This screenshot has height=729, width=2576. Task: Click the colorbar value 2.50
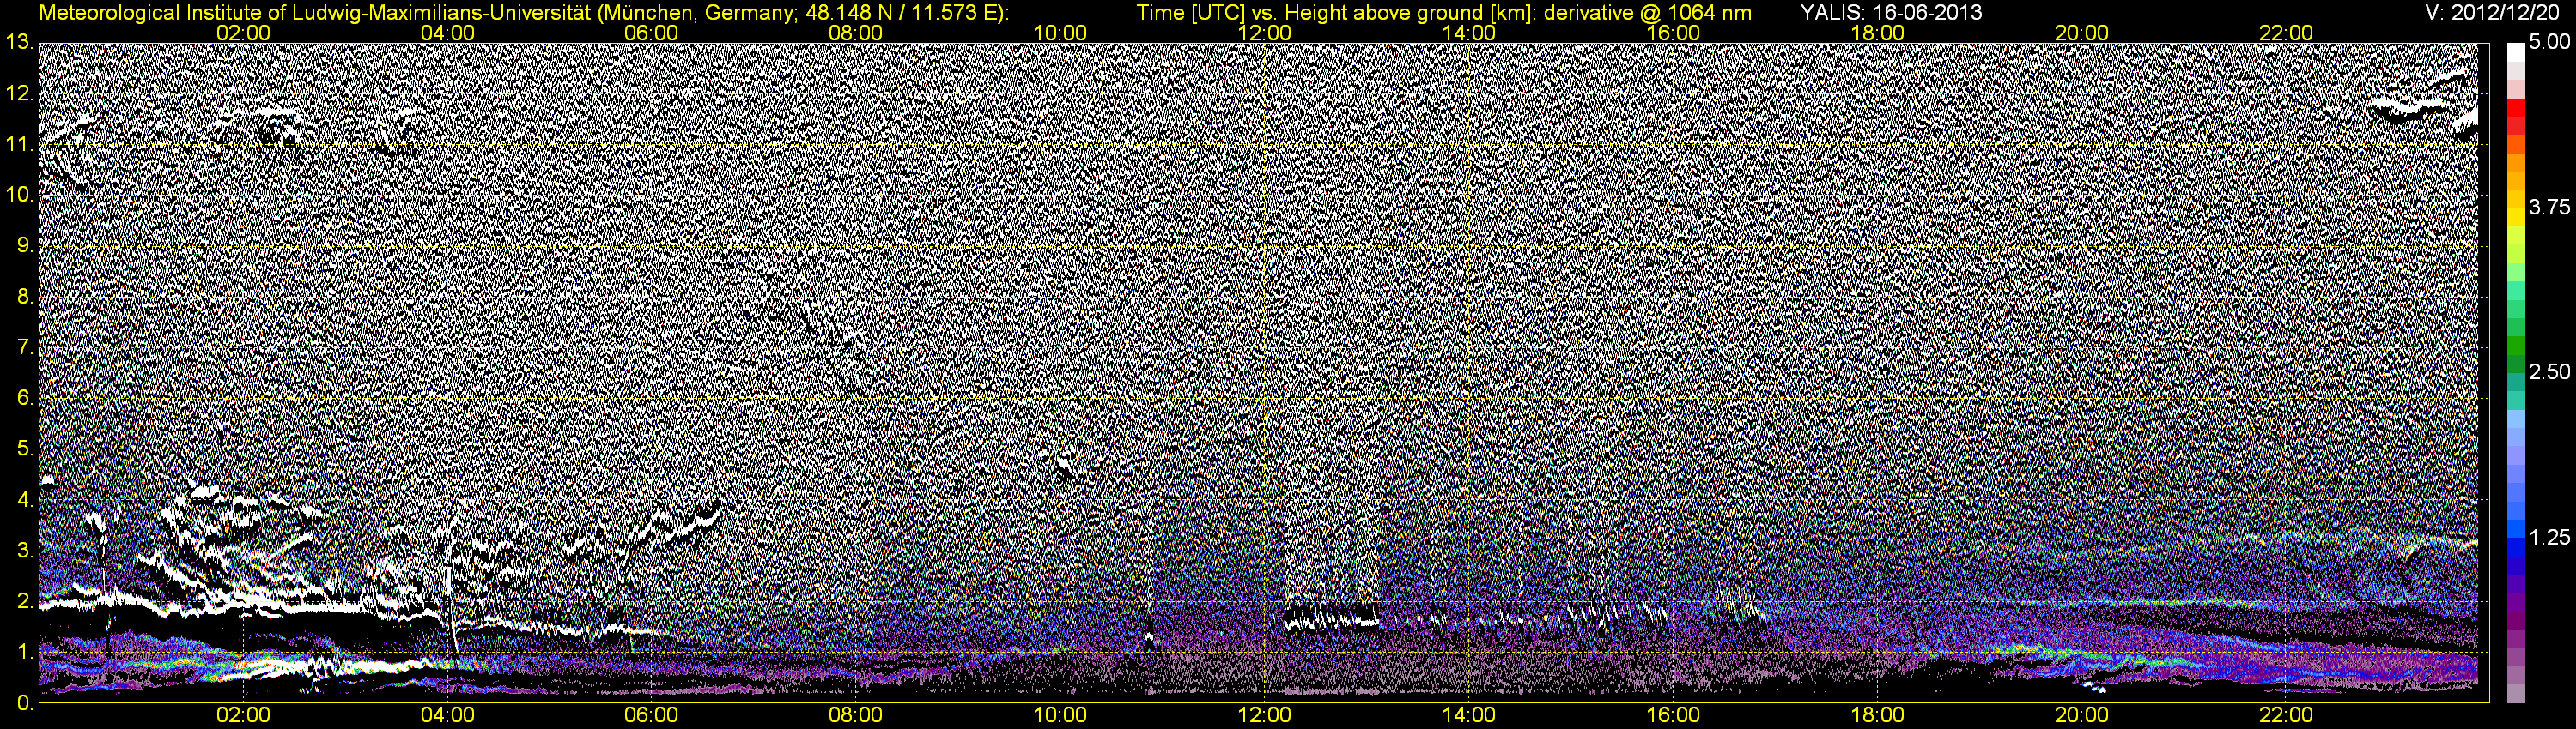[x=2549, y=372]
